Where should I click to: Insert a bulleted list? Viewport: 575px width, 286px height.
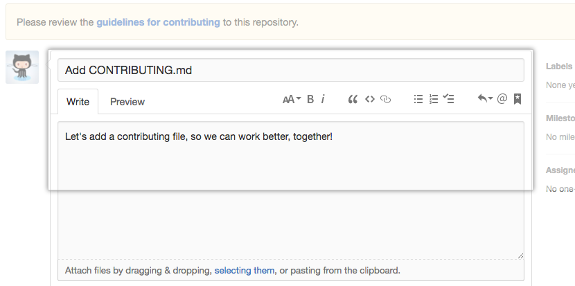coord(418,99)
